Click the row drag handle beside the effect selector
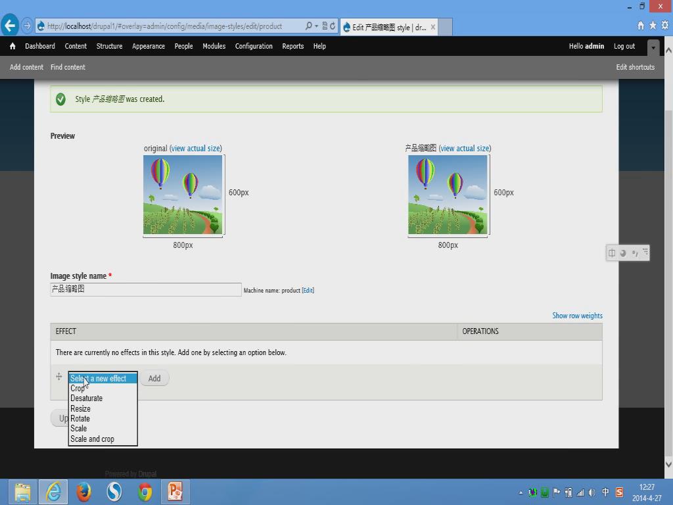The image size is (673, 505). coord(58,377)
